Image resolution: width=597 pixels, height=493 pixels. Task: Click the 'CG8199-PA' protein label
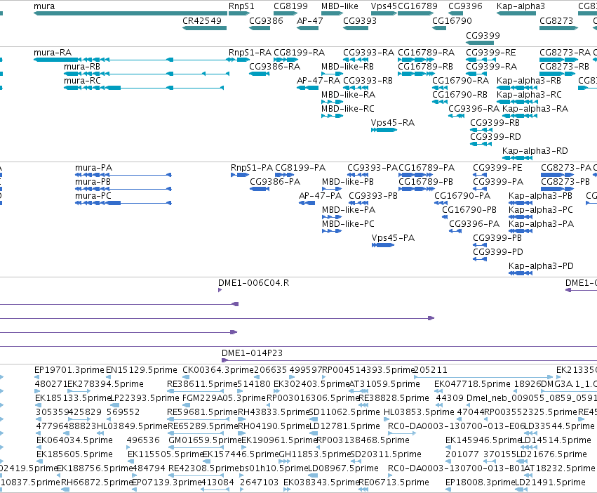point(300,168)
